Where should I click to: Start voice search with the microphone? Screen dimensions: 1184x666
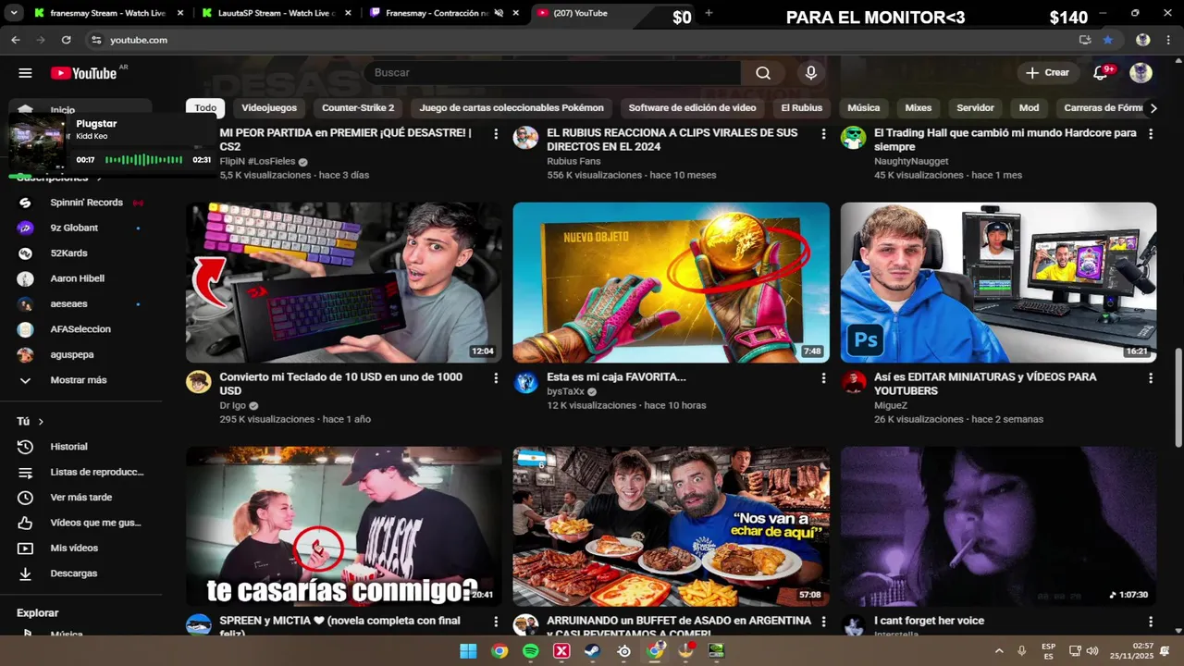(x=811, y=73)
